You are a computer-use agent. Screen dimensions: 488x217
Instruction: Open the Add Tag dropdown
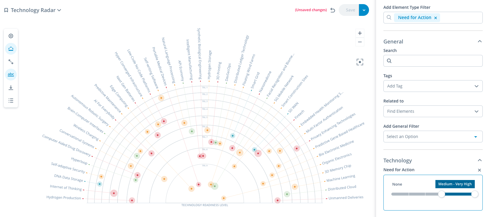433,86
